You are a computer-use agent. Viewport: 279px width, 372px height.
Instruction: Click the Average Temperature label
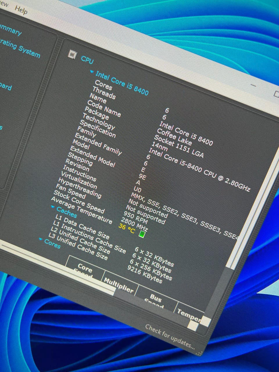81,211
